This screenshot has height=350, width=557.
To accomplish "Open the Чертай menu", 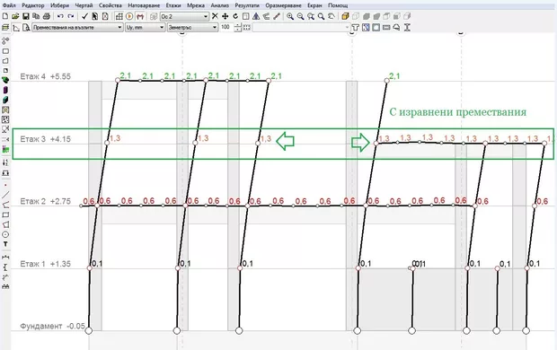I will 84,5.
